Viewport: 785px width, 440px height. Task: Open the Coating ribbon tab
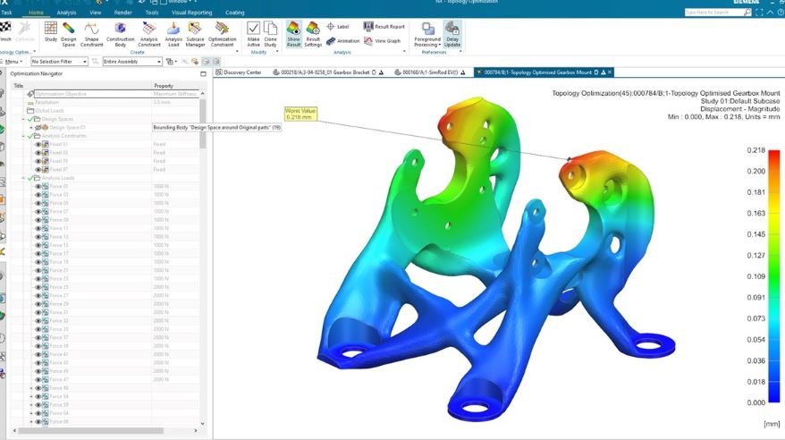[235, 12]
